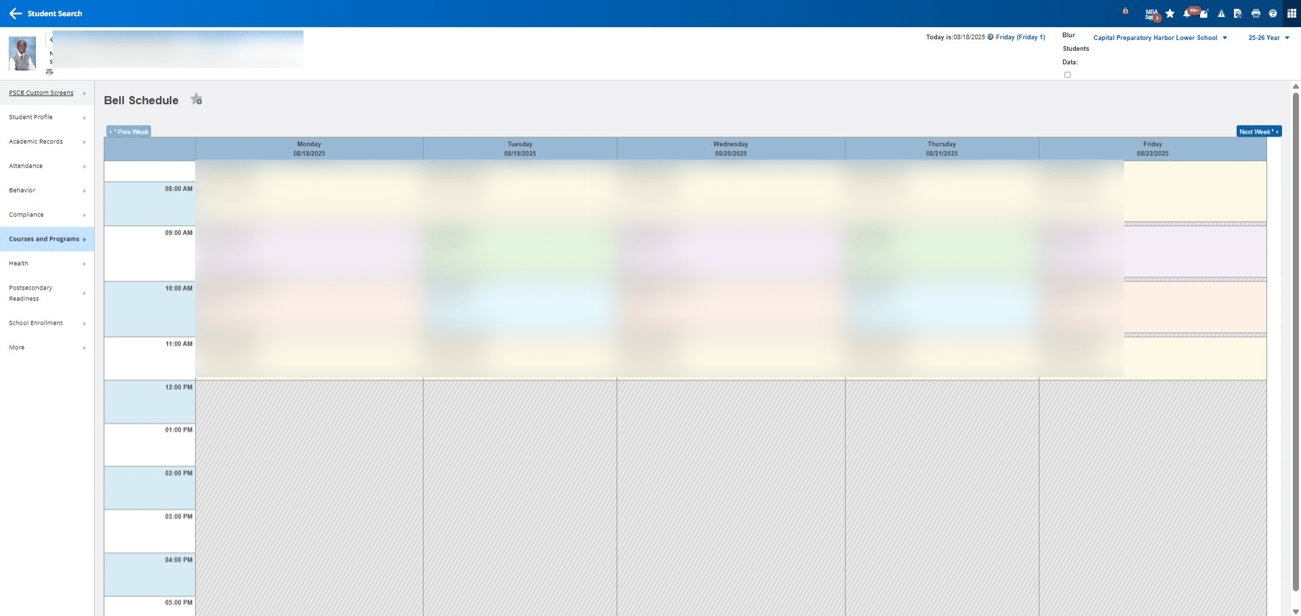This screenshot has width=1301, height=616.
Task: Click previous student arrow beside photo
Action: [x=51, y=39]
